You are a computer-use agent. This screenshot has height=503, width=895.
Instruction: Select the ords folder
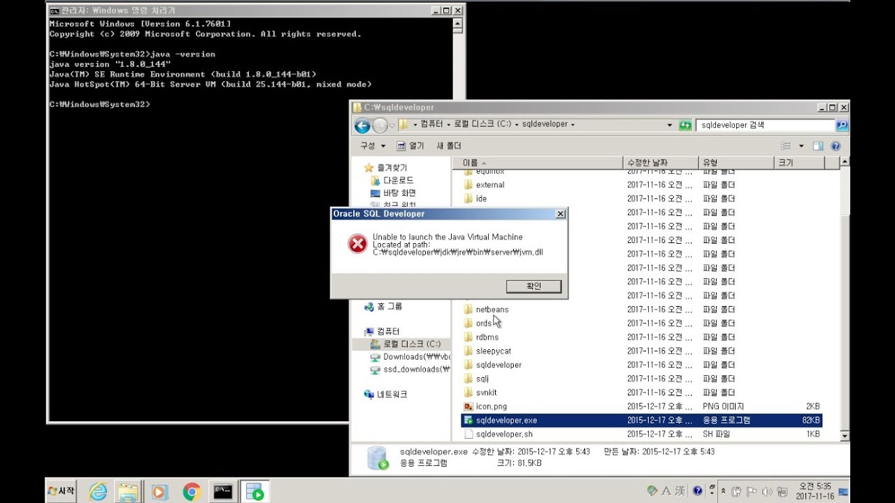click(478, 323)
